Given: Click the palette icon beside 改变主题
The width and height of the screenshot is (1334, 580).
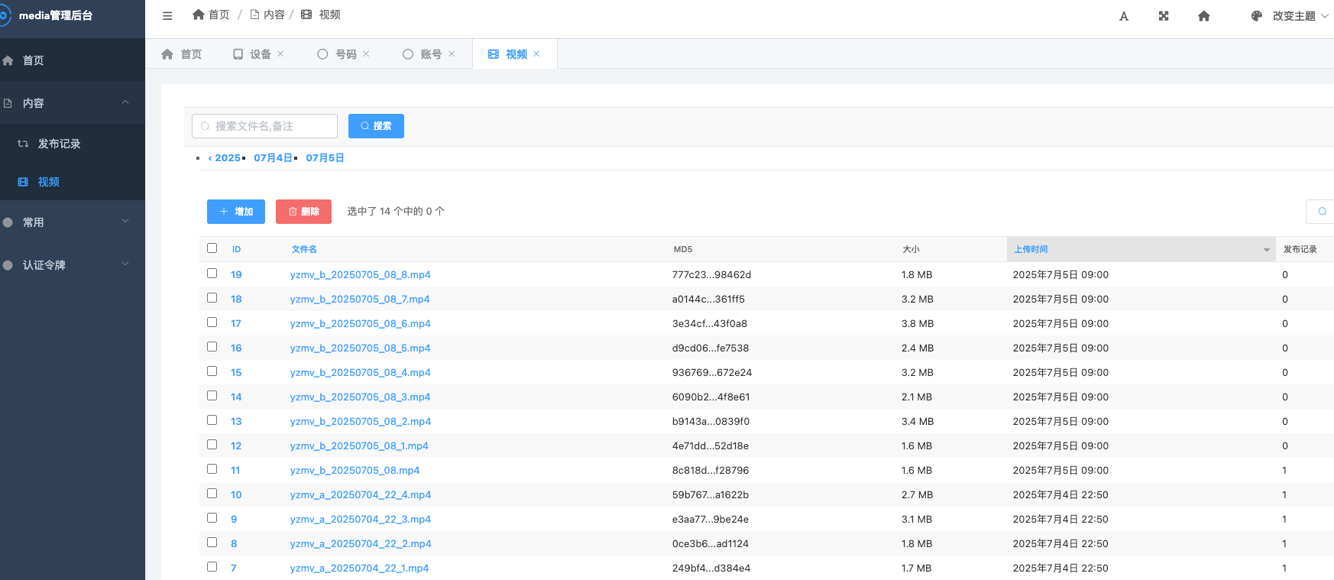Looking at the screenshot, I should point(1257,16).
